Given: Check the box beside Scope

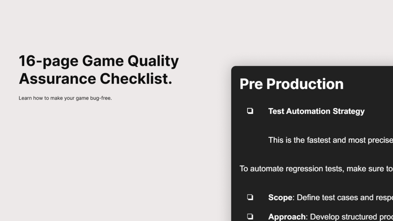Looking at the screenshot, I should 250,197.
